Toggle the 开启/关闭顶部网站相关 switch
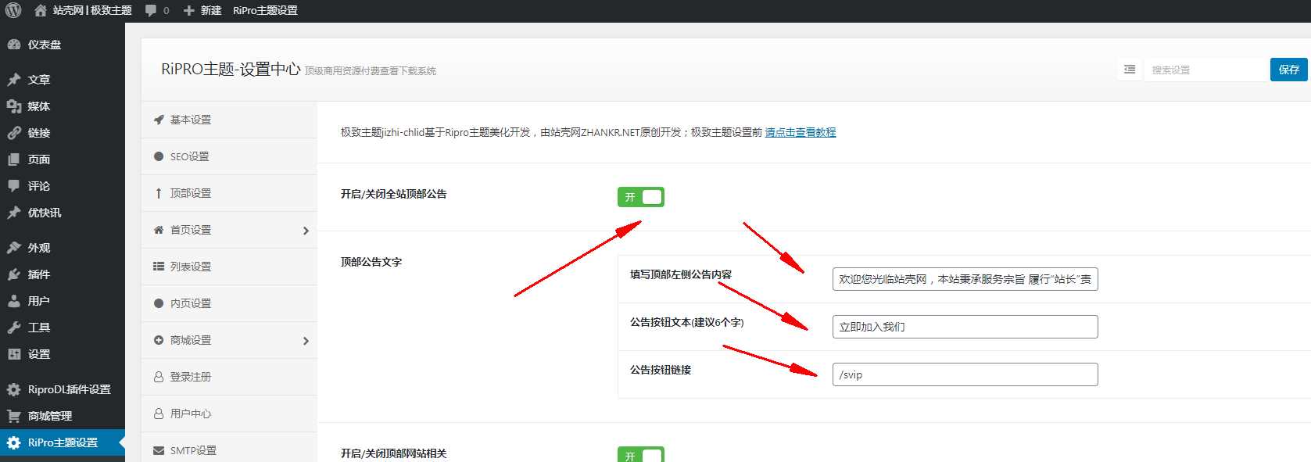Viewport: 1311px width, 462px height. point(641,454)
